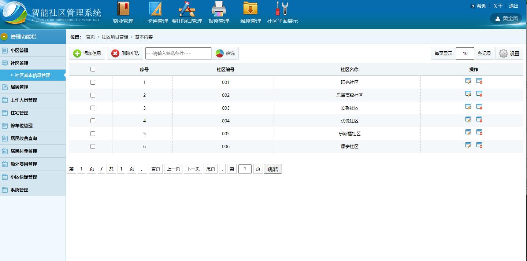Collapse the 管理功能栏 sidebar header
527x261 pixels.
pyautogui.click(x=4, y=37)
